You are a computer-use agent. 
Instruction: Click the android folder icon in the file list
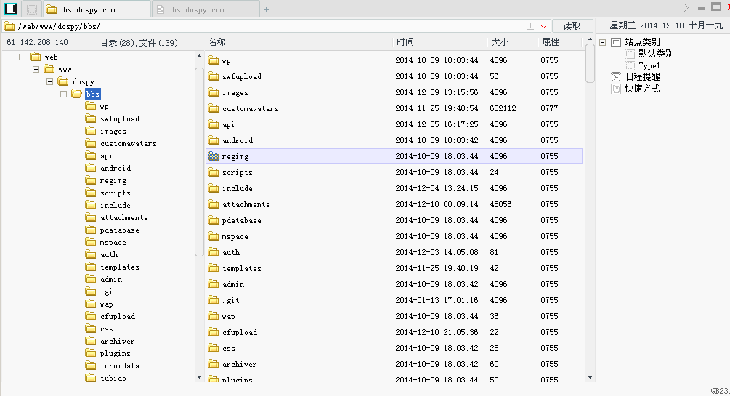[214, 140]
